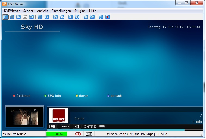The height and width of the screenshot is (139, 206).
Task: Switch to next channel (C+ icon)
Action: point(47,17)
